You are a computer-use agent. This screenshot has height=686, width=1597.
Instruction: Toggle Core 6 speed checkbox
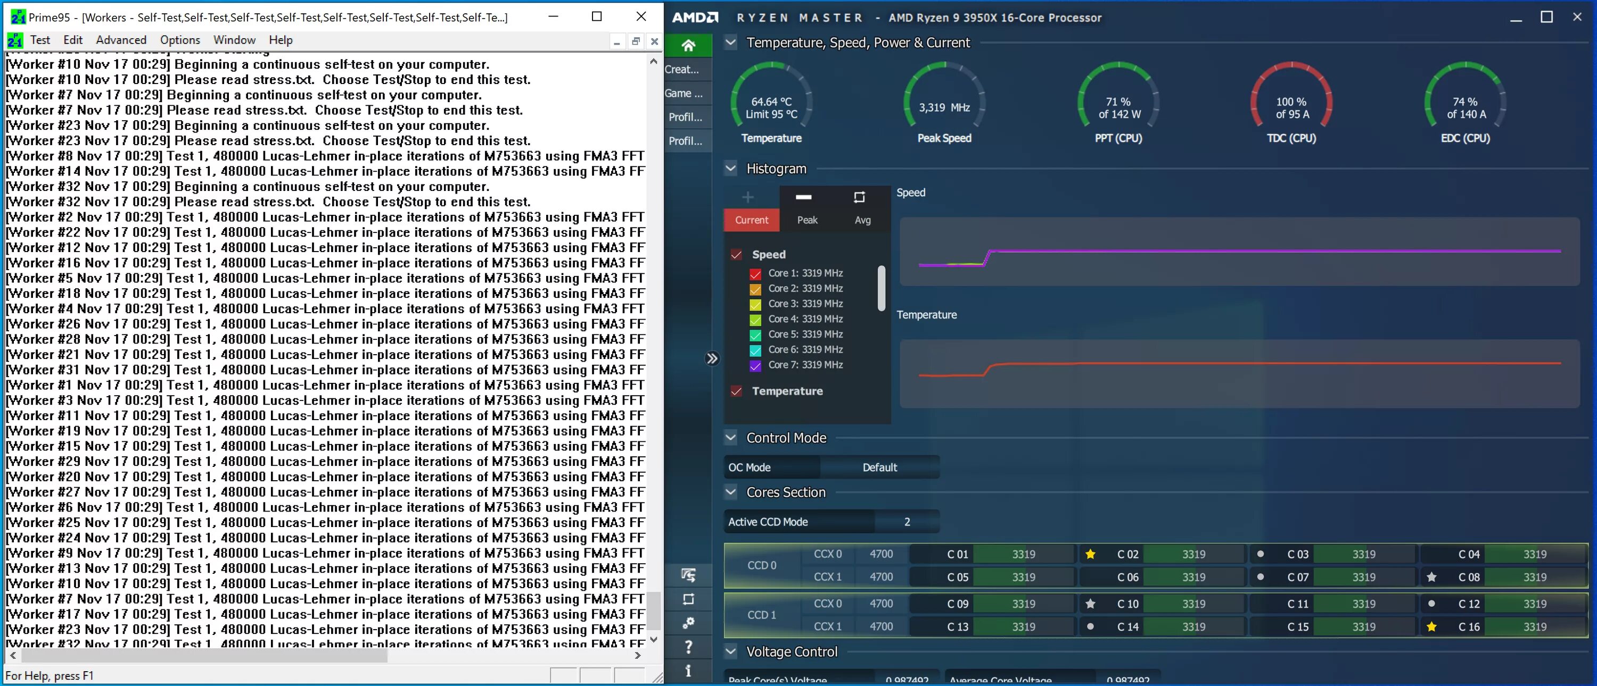(755, 350)
